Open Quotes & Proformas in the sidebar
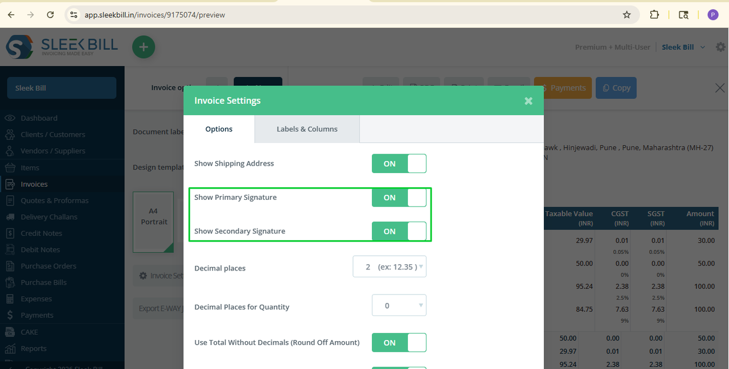 click(x=54, y=200)
